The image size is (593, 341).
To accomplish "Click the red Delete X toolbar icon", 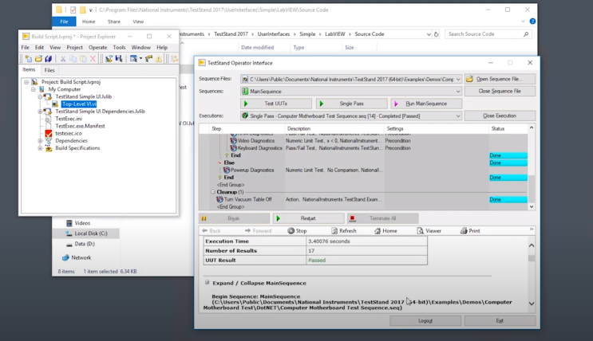I will pyautogui.click(x=93, y=59).
